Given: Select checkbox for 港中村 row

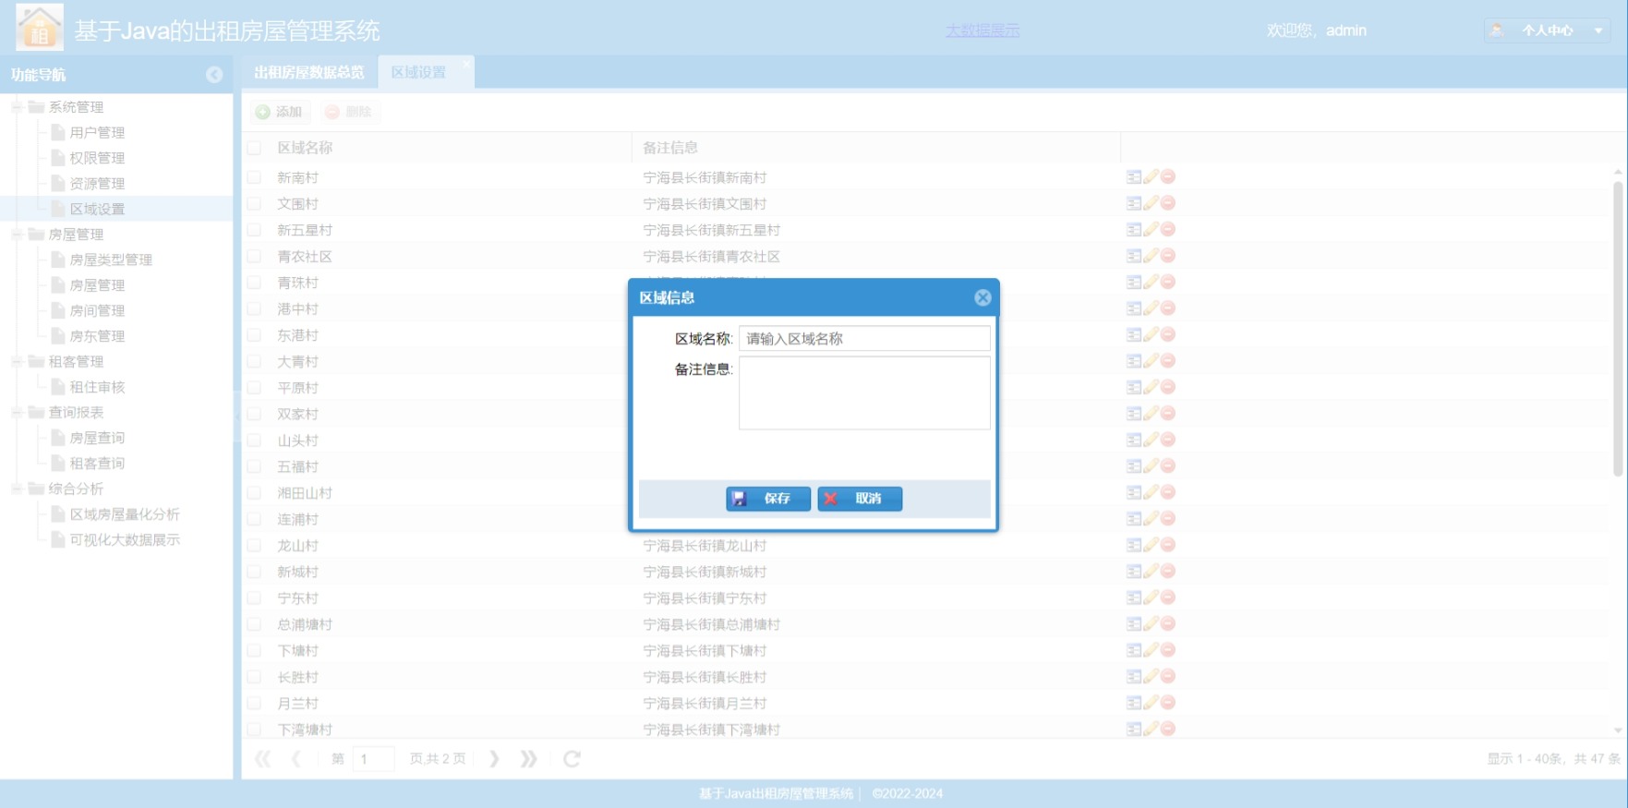Looking at the screenshot, I should pos(254,308).
